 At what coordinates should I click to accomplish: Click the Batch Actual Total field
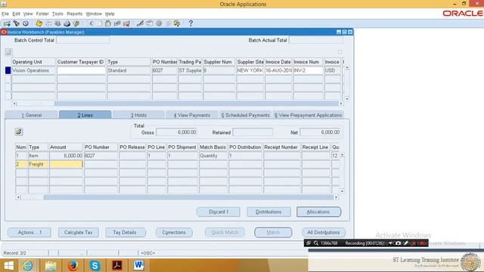(x=316, y=40)
